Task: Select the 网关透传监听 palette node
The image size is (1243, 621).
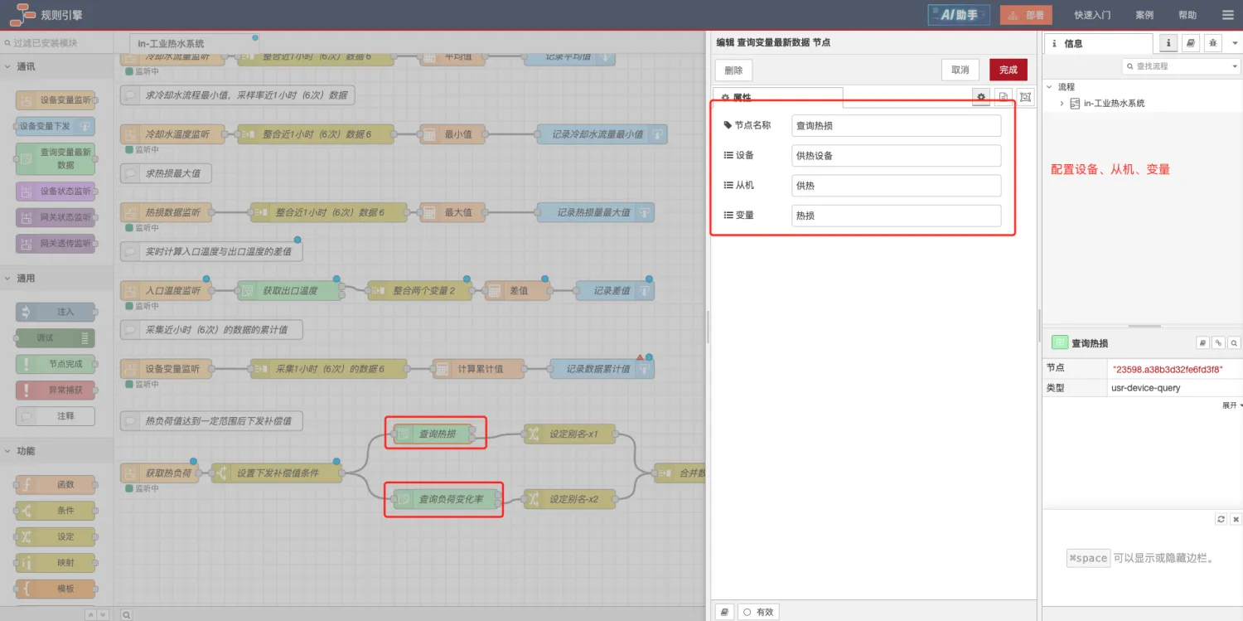Action: 56,244
